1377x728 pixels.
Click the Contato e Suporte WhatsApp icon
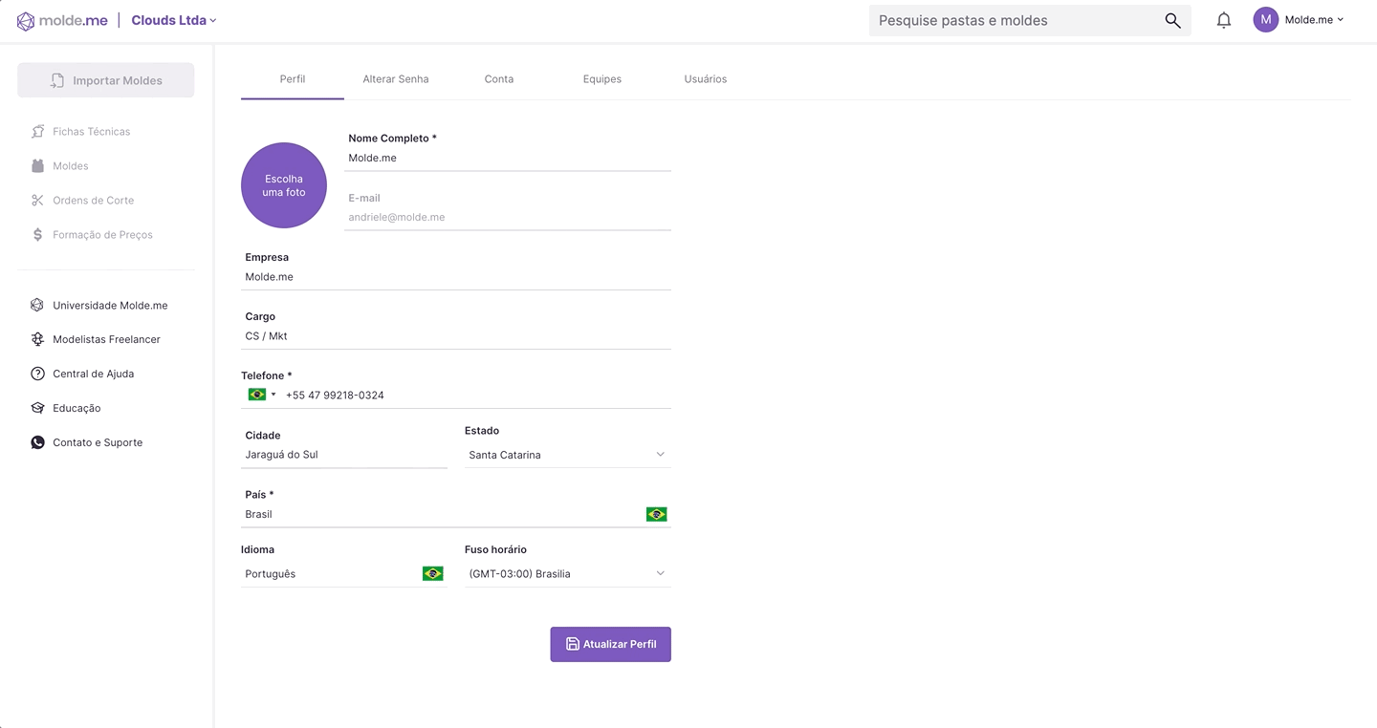37,442
